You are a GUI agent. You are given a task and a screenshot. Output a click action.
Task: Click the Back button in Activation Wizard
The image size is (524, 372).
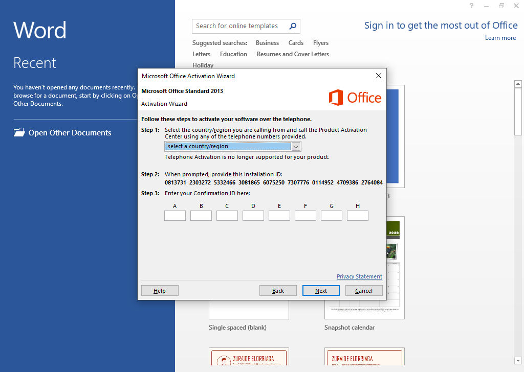278,291
